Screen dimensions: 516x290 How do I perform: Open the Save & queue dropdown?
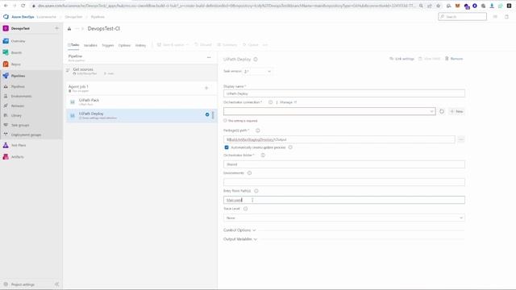coord(173,45)
